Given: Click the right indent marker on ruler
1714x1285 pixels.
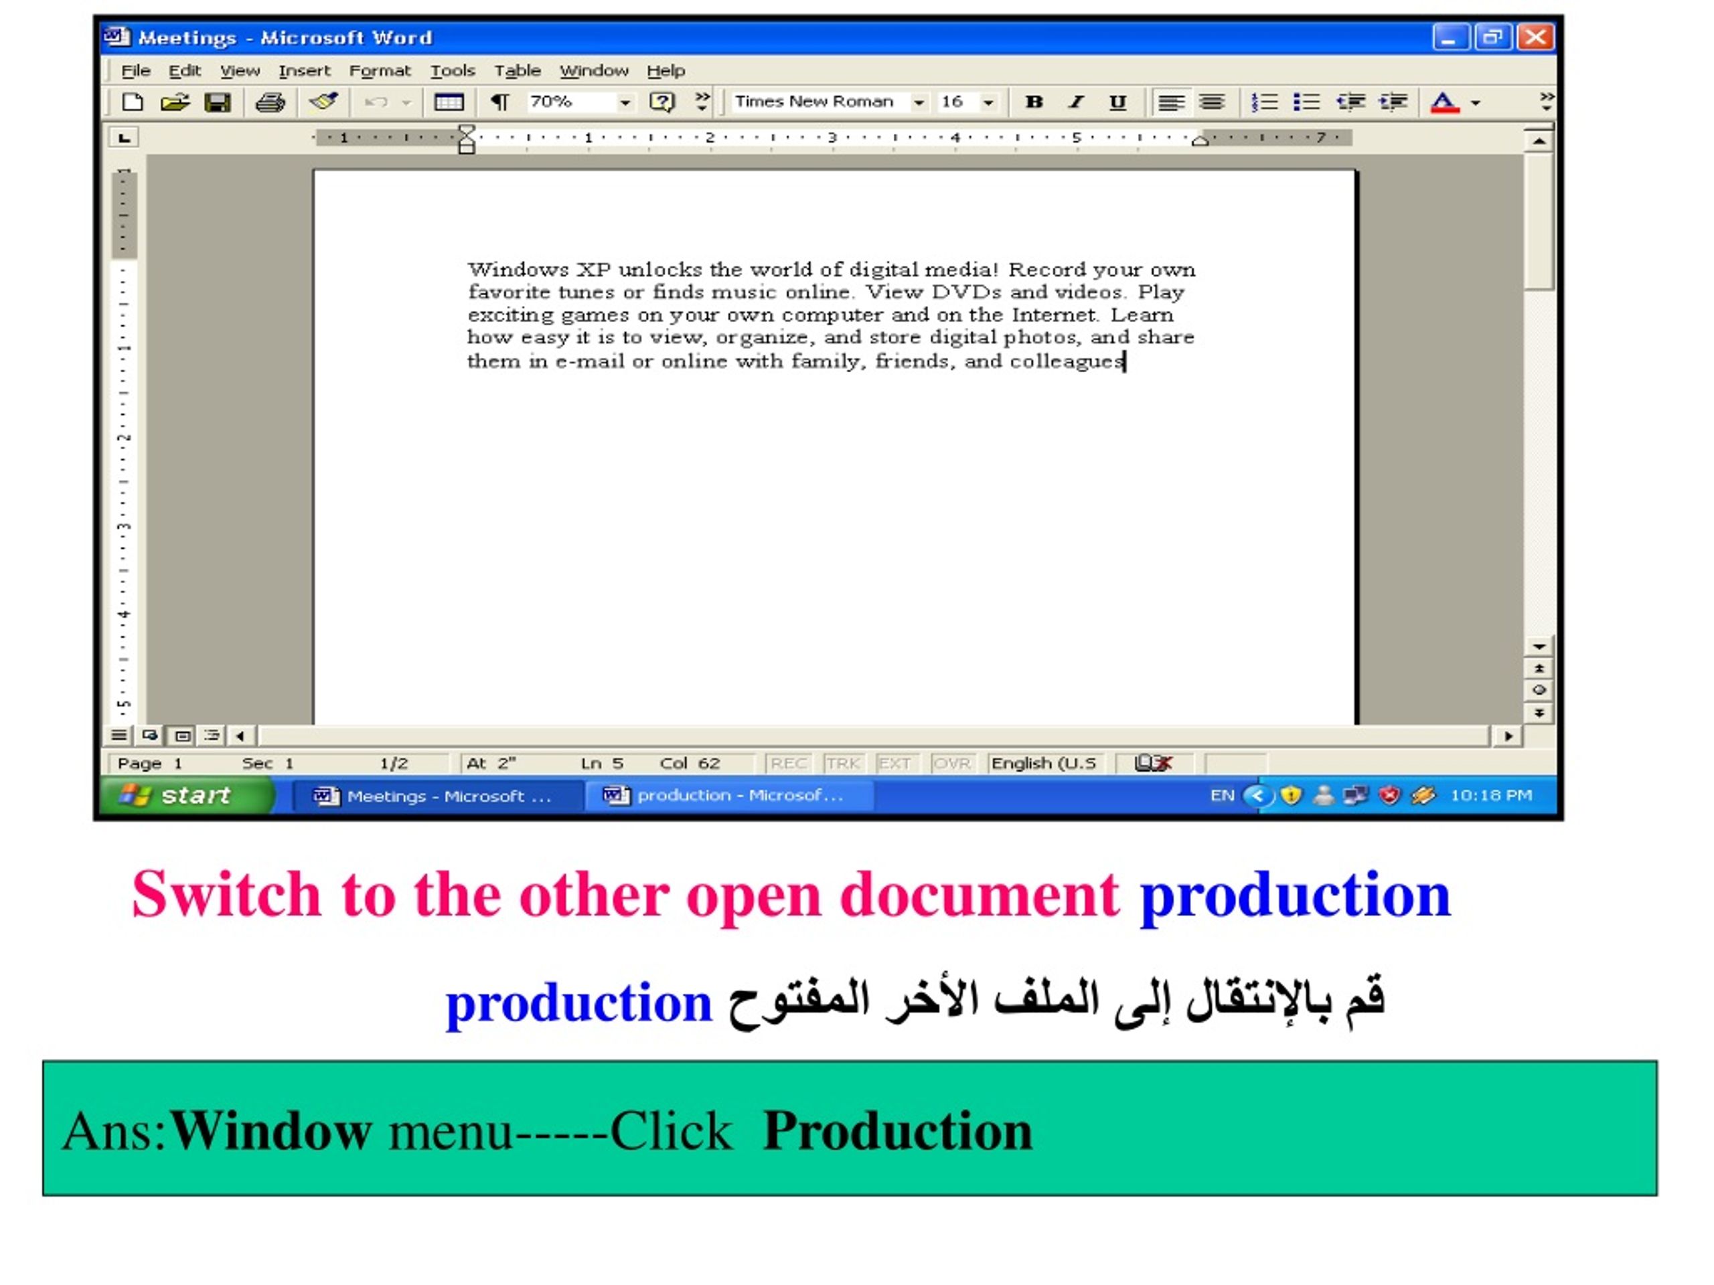Looking at the screenshot, I should [1200, 140].
